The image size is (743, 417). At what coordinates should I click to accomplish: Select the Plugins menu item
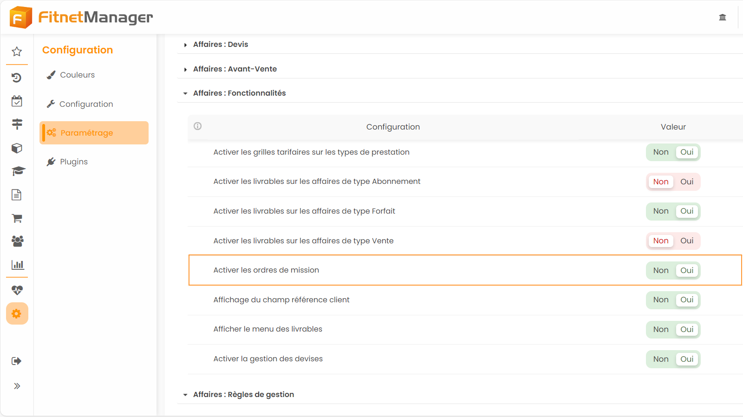click(x=73, y=162)
